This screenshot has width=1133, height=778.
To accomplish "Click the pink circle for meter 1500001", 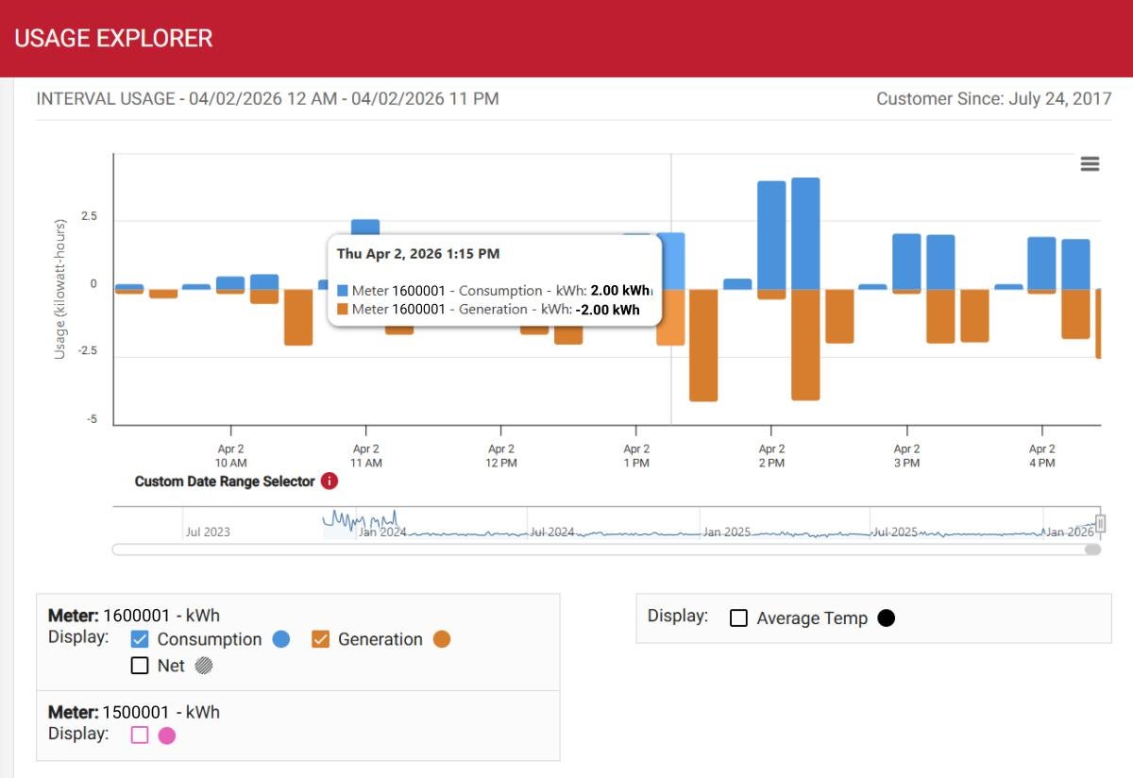I will pos(167,736).
